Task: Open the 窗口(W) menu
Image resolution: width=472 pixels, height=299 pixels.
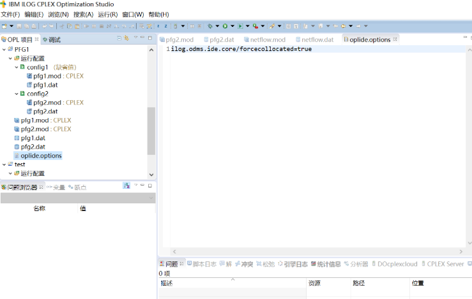Action: (133, 15)
